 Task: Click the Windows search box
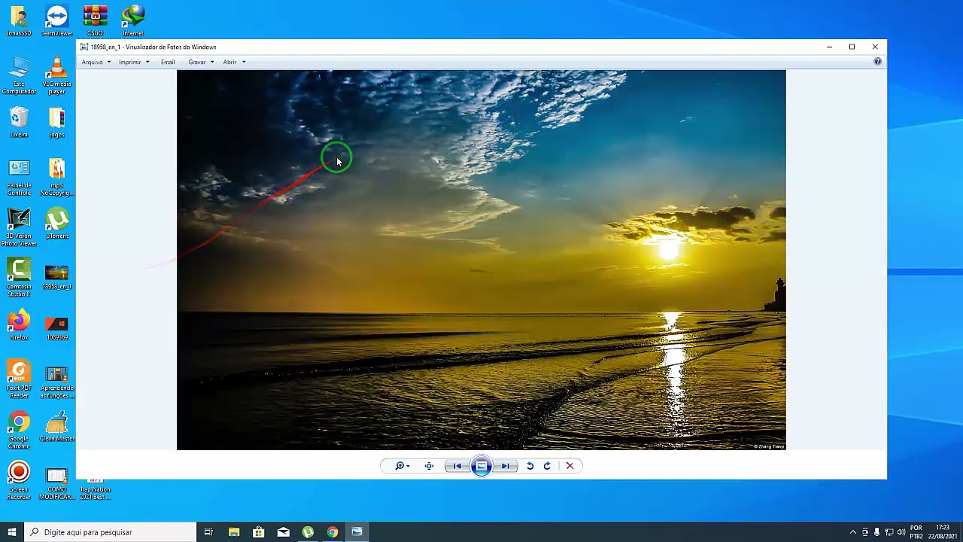[111, 532]
